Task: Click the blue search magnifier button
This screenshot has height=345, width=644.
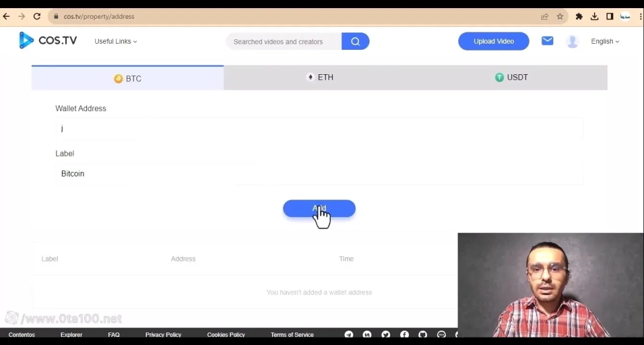Action: [x=355, y=42]
